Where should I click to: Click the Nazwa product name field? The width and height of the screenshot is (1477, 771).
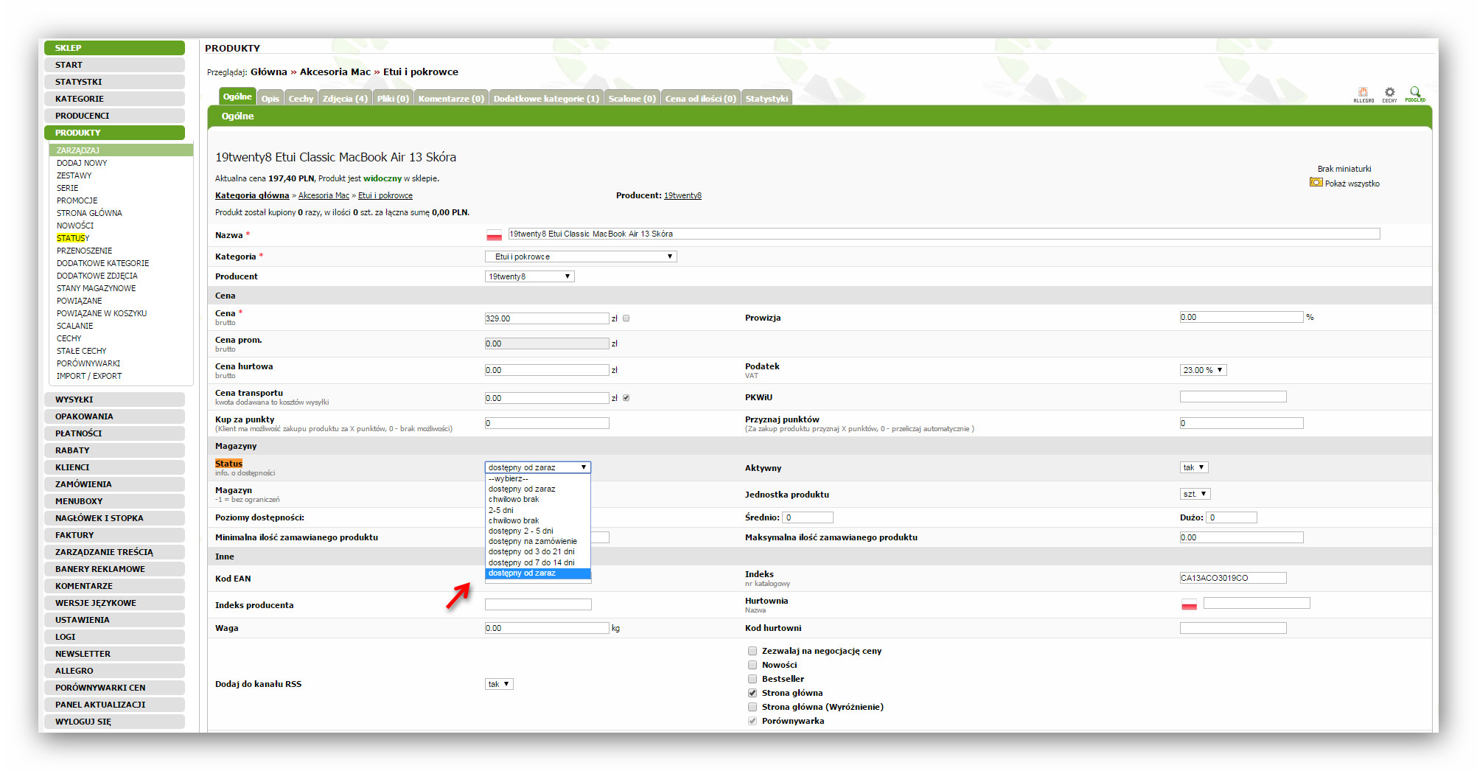click(x=944, y=234)
